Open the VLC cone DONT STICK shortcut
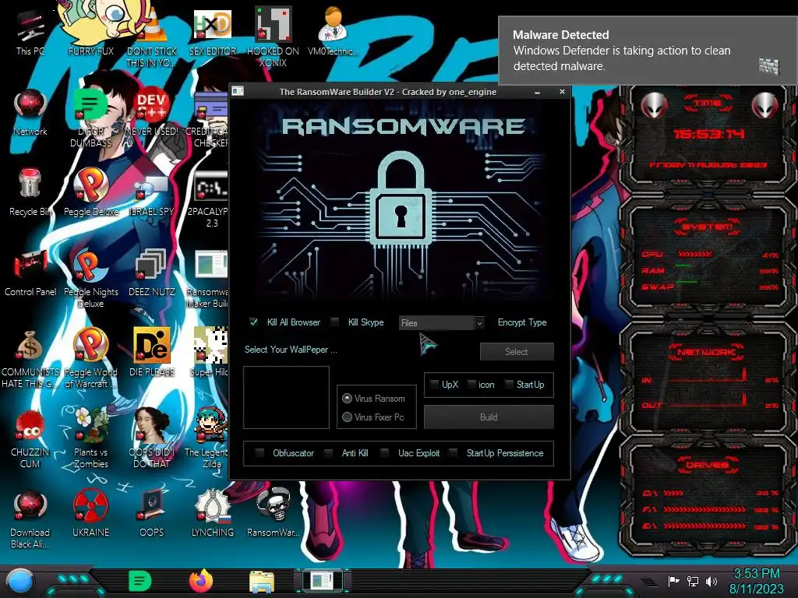 pos(152,37)
